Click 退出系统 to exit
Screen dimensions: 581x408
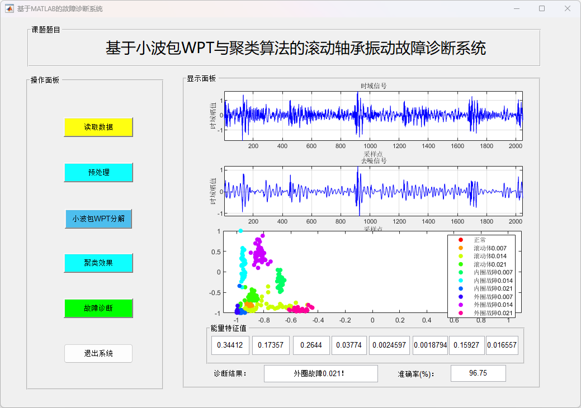click(98, 353)
